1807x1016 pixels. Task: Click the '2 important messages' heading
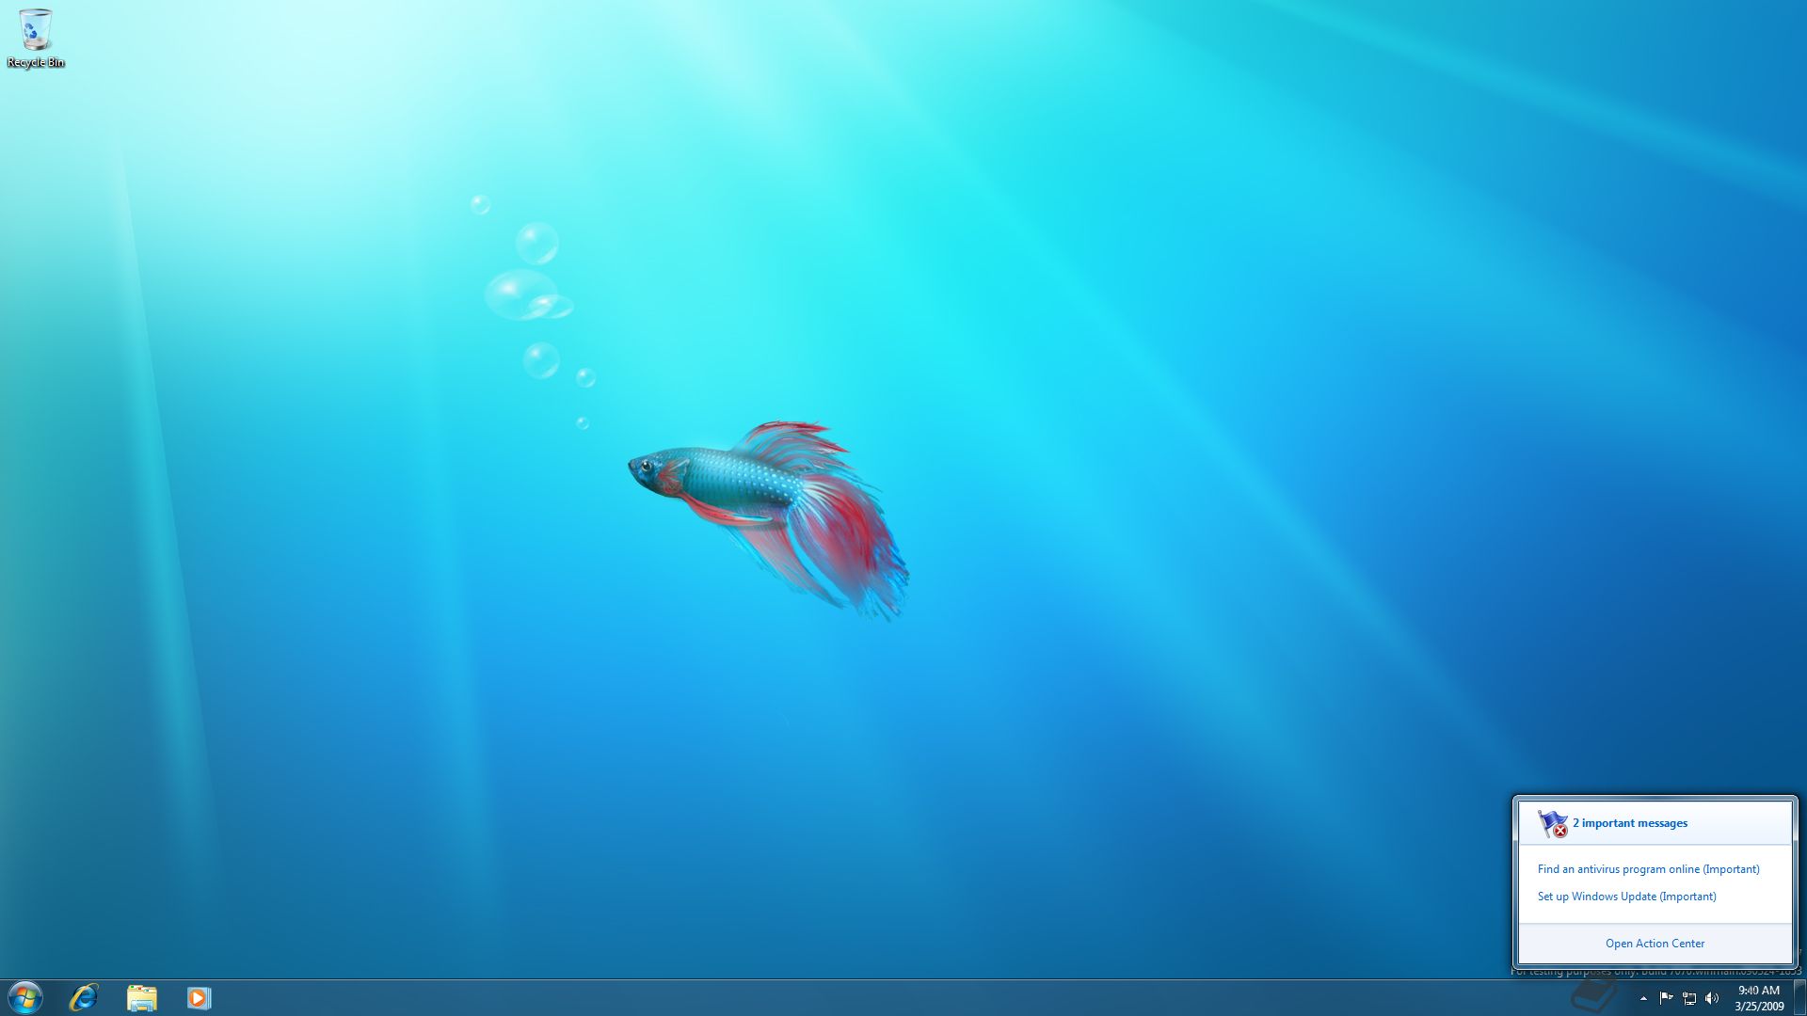click(x=1630, y=823)
